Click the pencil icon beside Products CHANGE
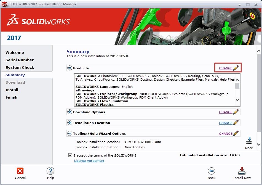 236,68
